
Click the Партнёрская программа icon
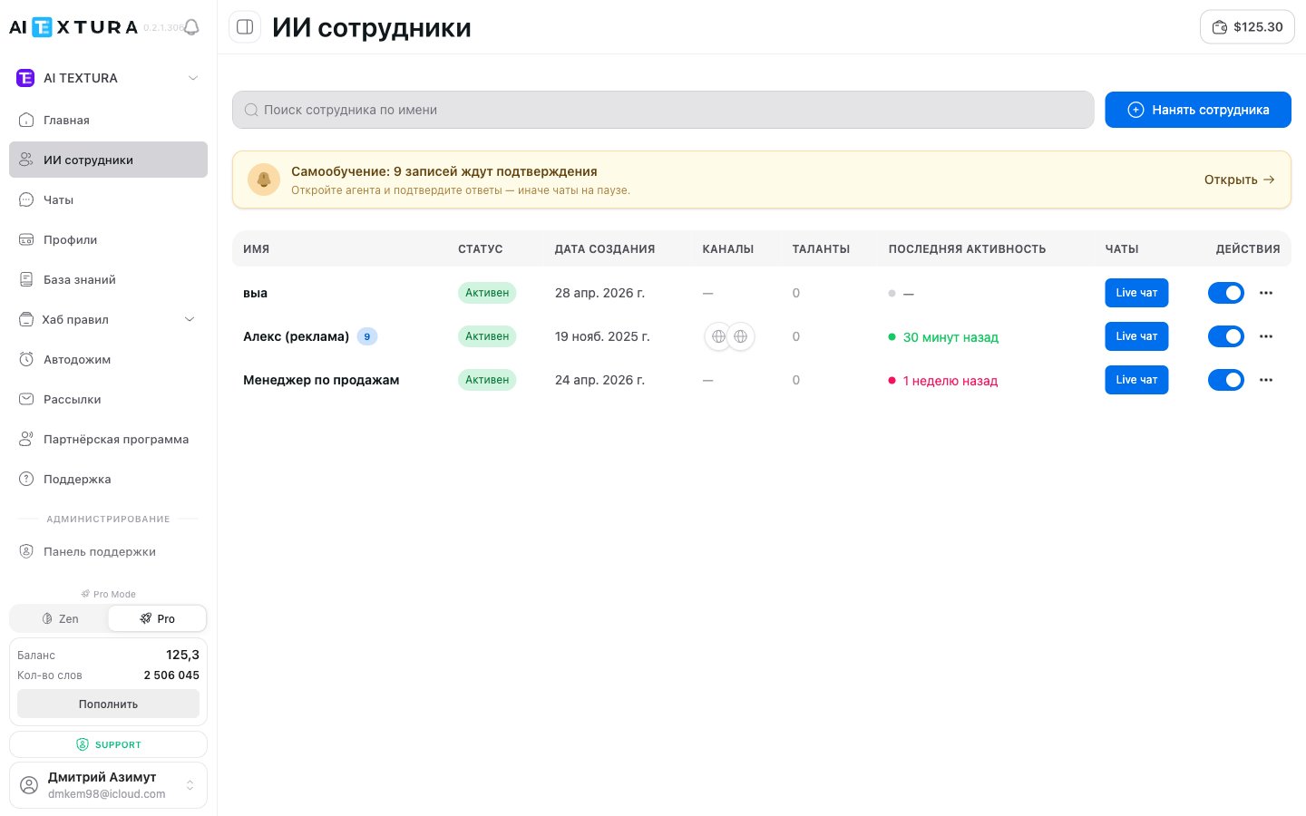(26, 439)
